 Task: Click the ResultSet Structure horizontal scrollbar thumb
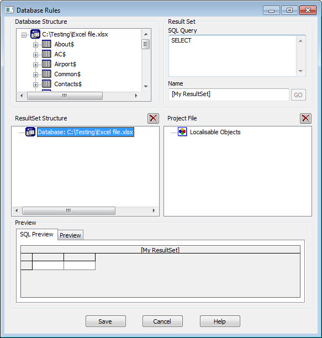(68, 210)
